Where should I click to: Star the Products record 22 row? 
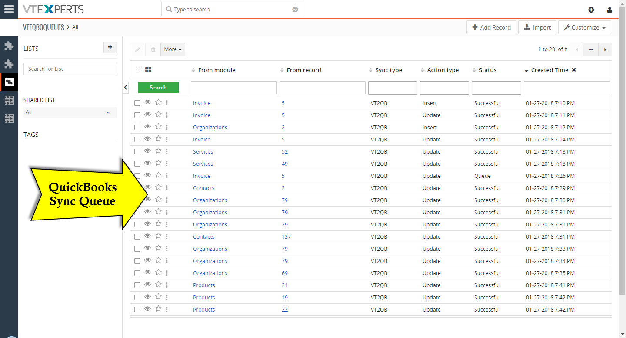[x=158, y=309]
